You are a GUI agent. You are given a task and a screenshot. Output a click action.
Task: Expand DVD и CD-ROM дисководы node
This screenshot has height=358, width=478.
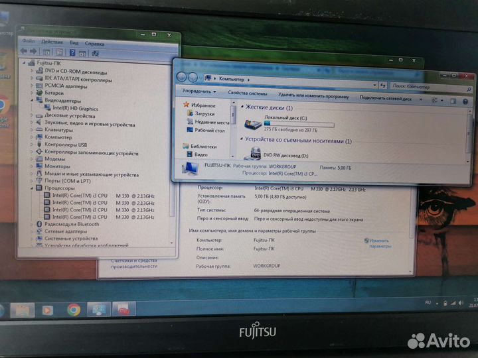(x=32, y=70)
